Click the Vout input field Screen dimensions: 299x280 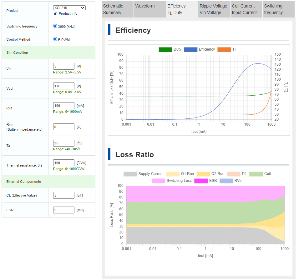point(64,86)
